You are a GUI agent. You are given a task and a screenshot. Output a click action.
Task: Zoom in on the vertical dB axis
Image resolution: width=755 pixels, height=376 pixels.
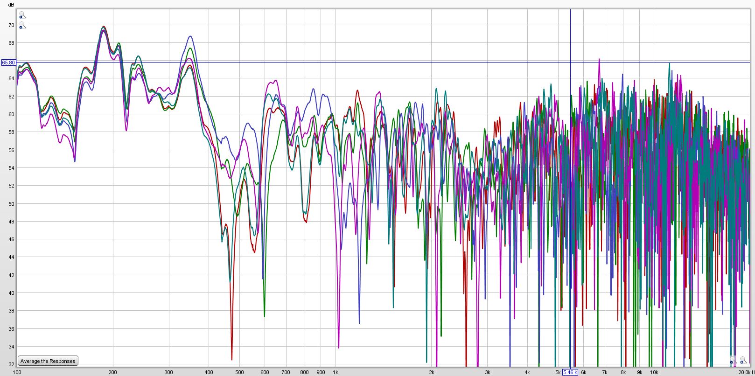(22, 15)
